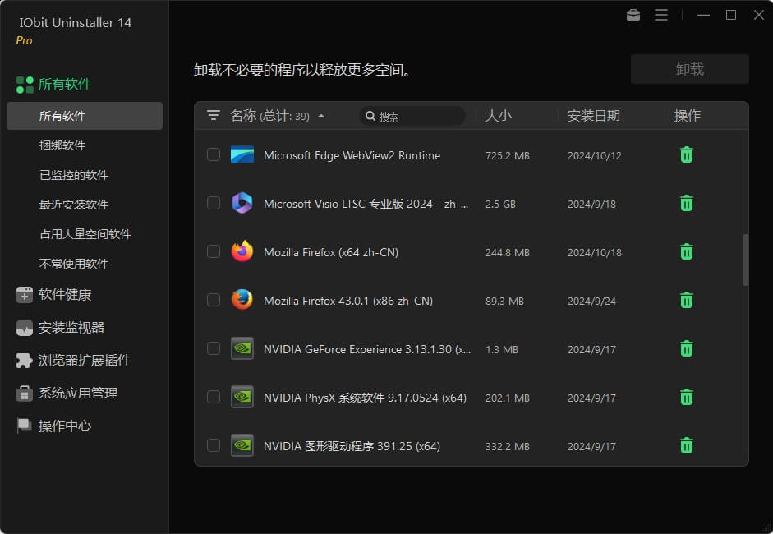Check the NVIDIA GeForce Experience checkbox
The height and width of the screenshot is (534, 773).
click(x=214, y=348)
